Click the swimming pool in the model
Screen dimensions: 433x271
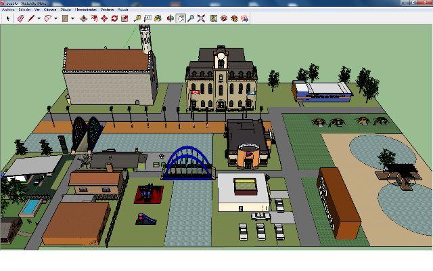point(30,207)
